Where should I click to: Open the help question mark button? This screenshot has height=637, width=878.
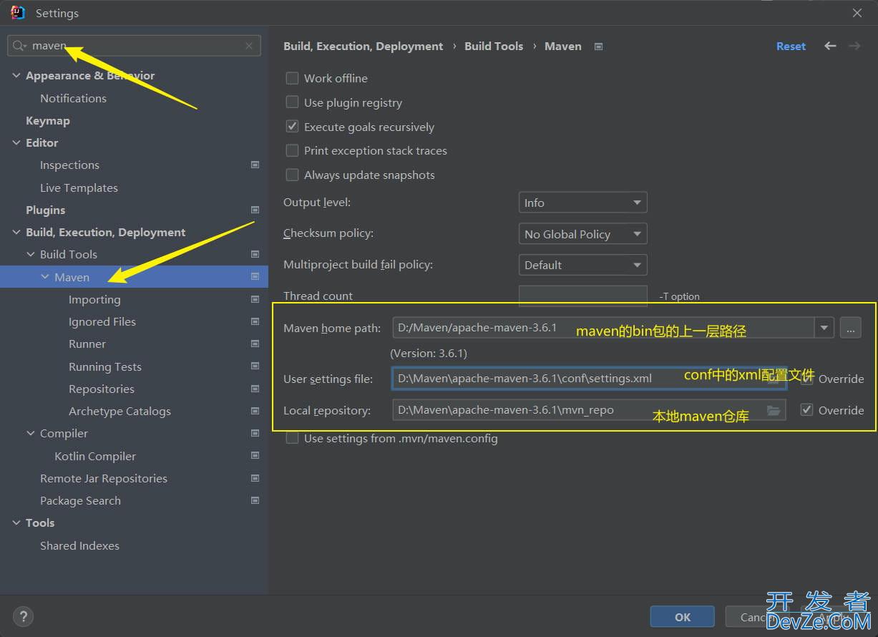[x=23, y=616]
